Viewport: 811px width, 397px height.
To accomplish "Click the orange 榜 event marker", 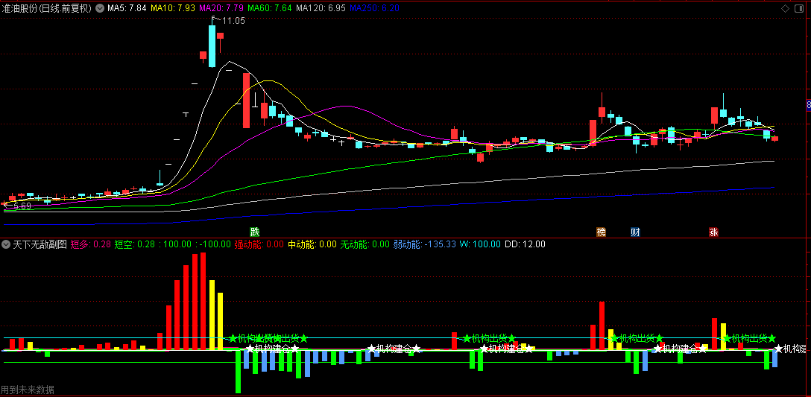I will tap(601, 232).
